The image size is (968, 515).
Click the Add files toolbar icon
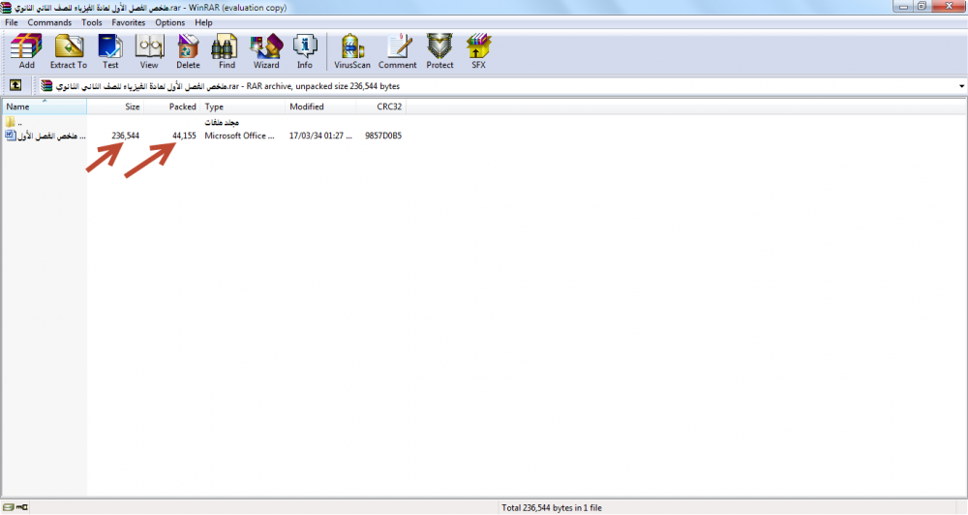pos(26,51)
